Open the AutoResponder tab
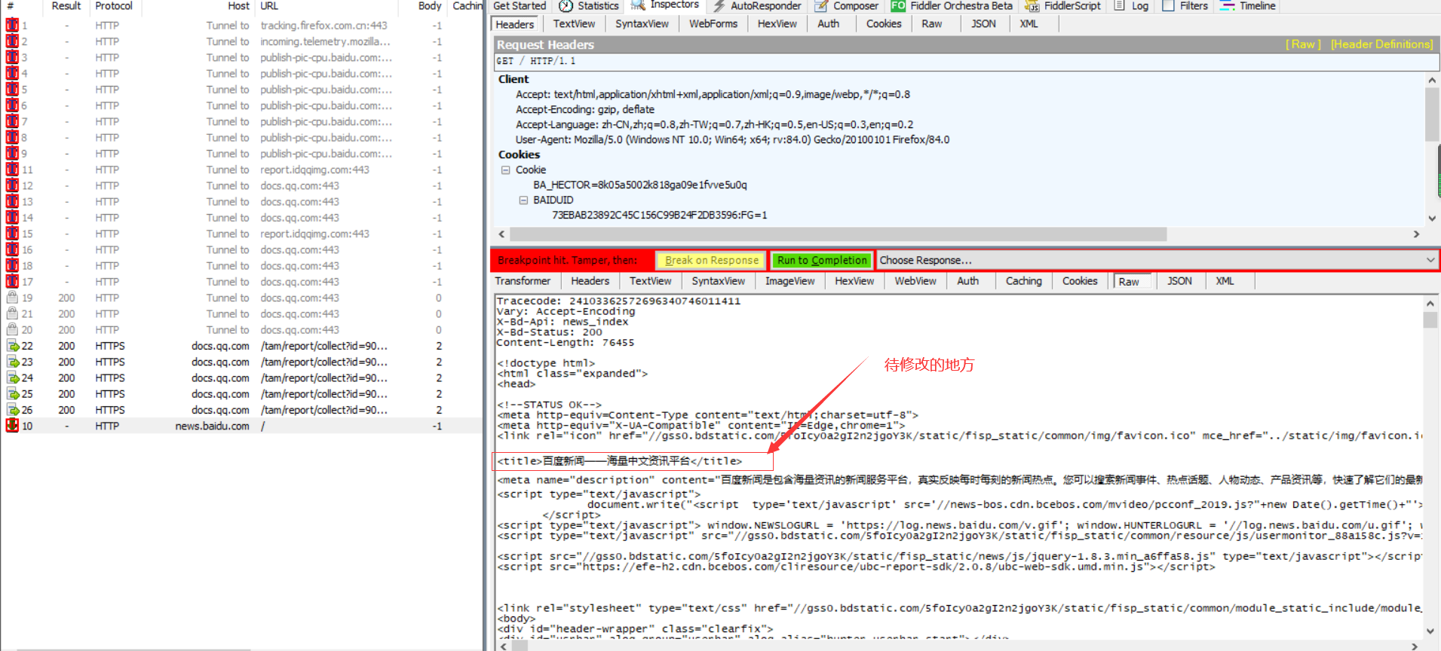This screenshot has width=1441, height=651. 756,6
